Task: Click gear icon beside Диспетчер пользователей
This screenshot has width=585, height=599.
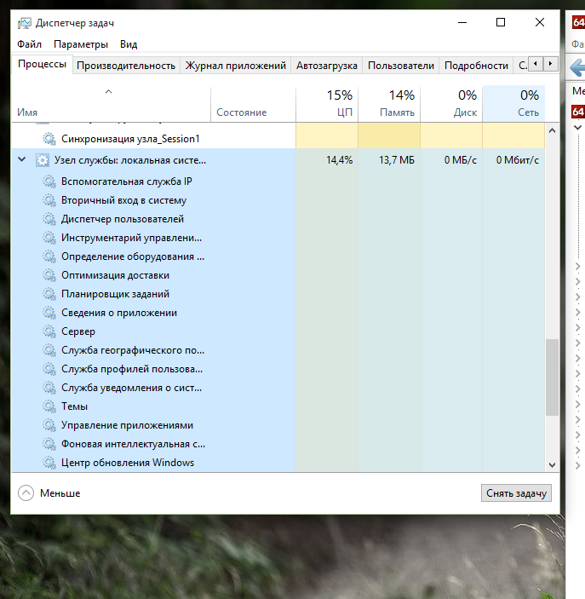Action: click(49, 219)
